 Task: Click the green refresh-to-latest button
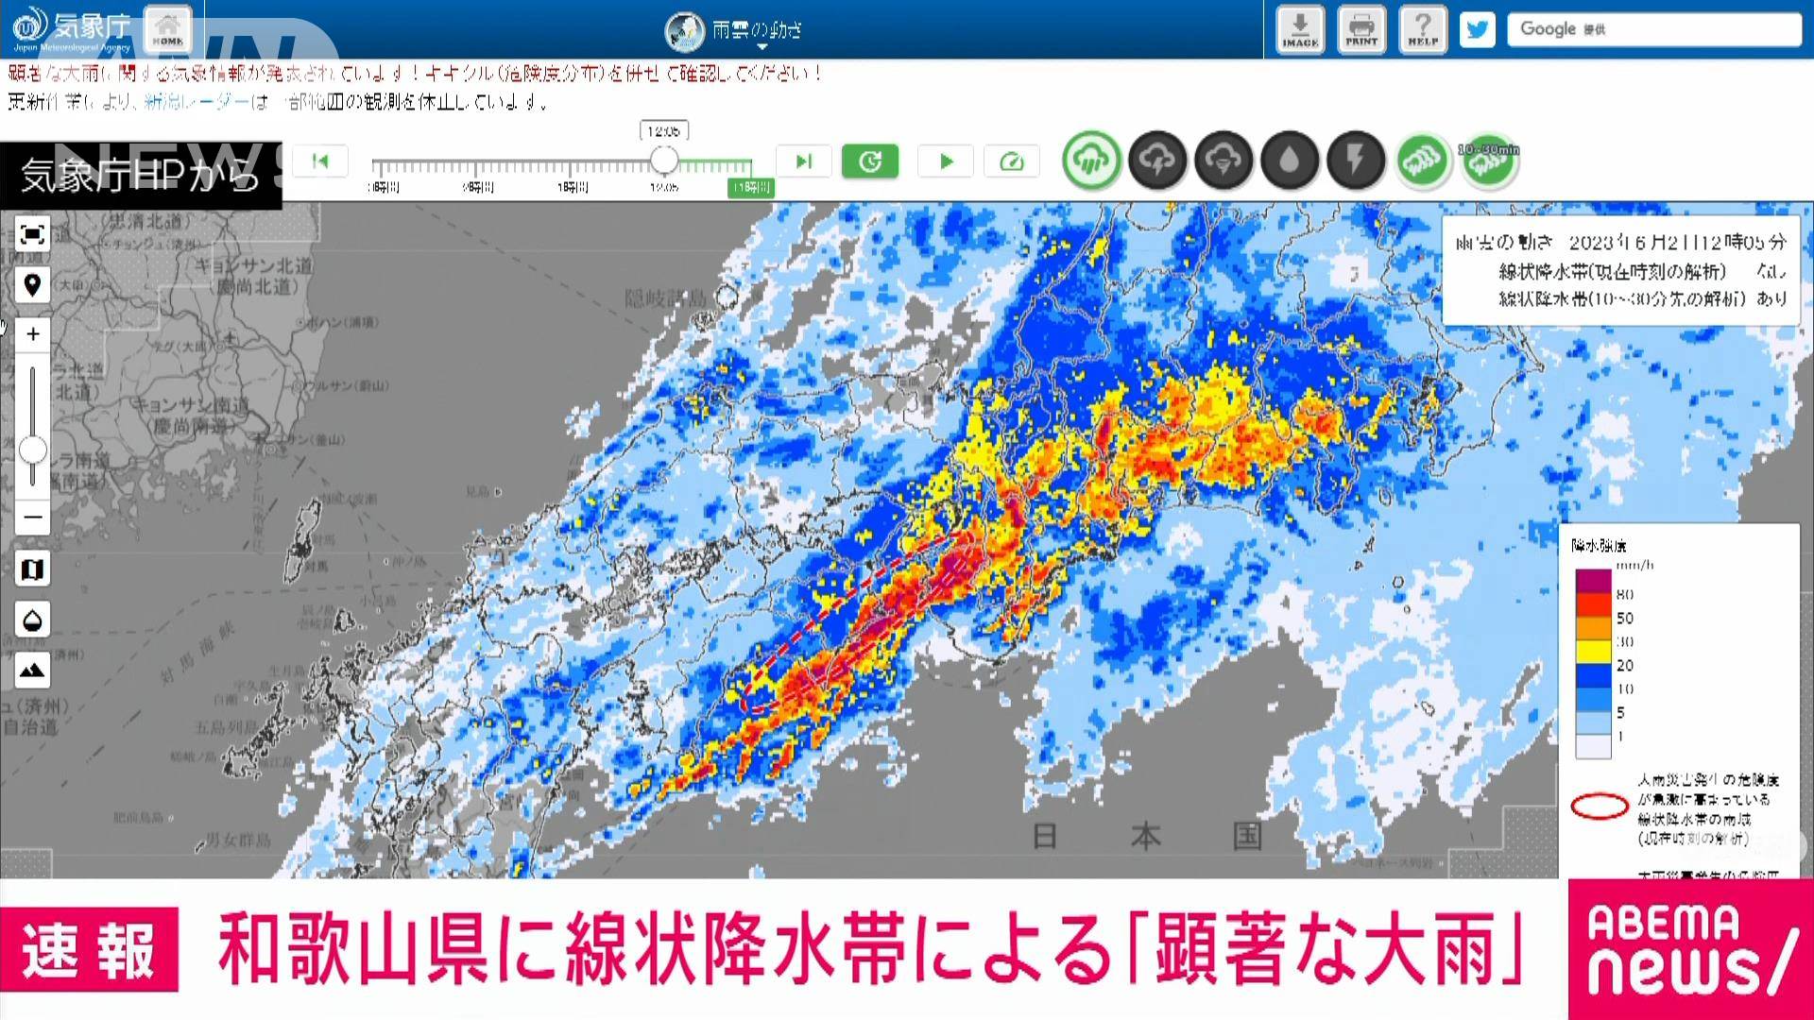coord(870,161)
